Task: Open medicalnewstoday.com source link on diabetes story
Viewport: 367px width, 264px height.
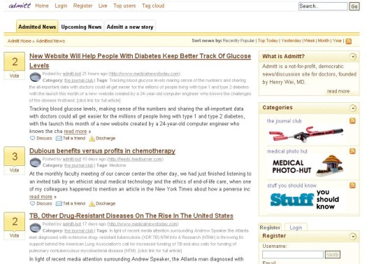Action: point(145,74)
